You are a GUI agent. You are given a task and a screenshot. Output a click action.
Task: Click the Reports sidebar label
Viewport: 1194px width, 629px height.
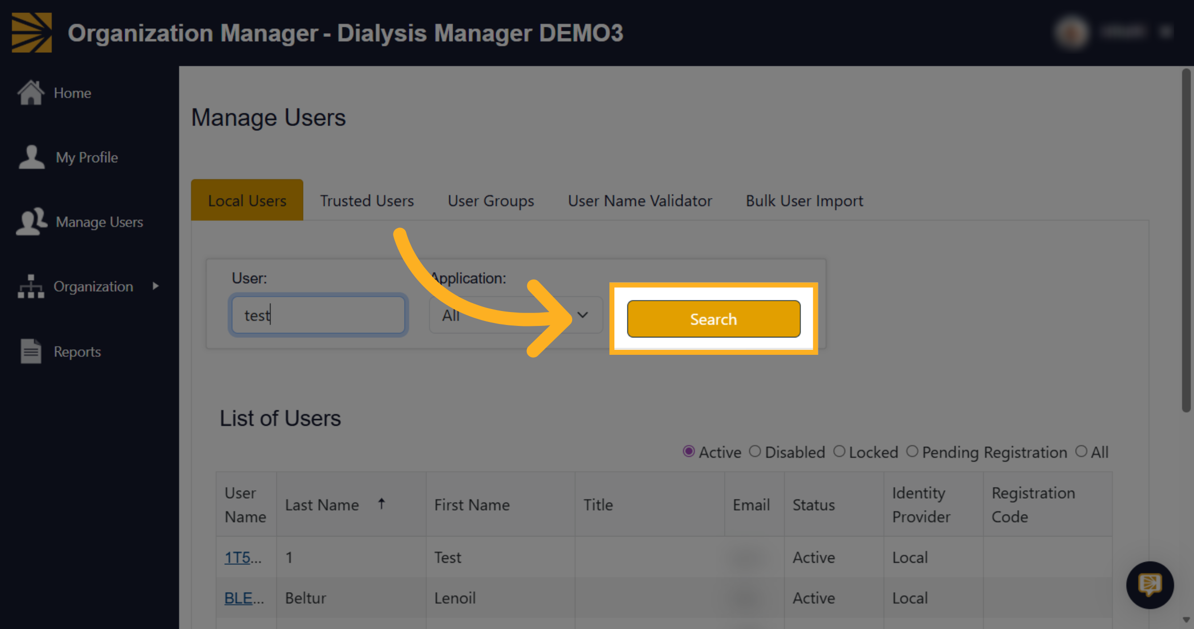(x=77, y=352)
